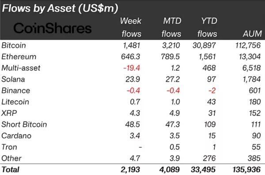Click the Total row label

(x=11, y=170)
